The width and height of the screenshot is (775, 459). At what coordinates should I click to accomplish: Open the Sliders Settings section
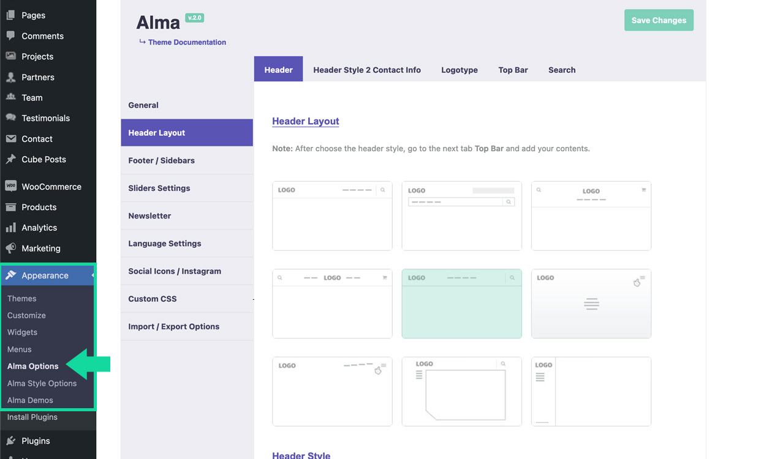[159, 188]
